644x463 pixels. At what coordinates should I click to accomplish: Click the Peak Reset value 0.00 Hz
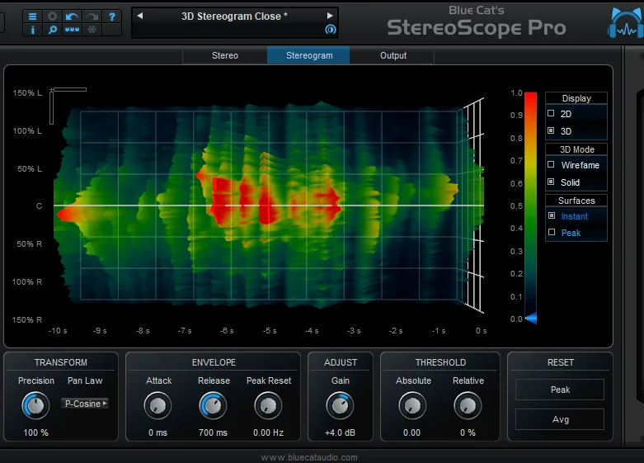[x=268, y=432]
